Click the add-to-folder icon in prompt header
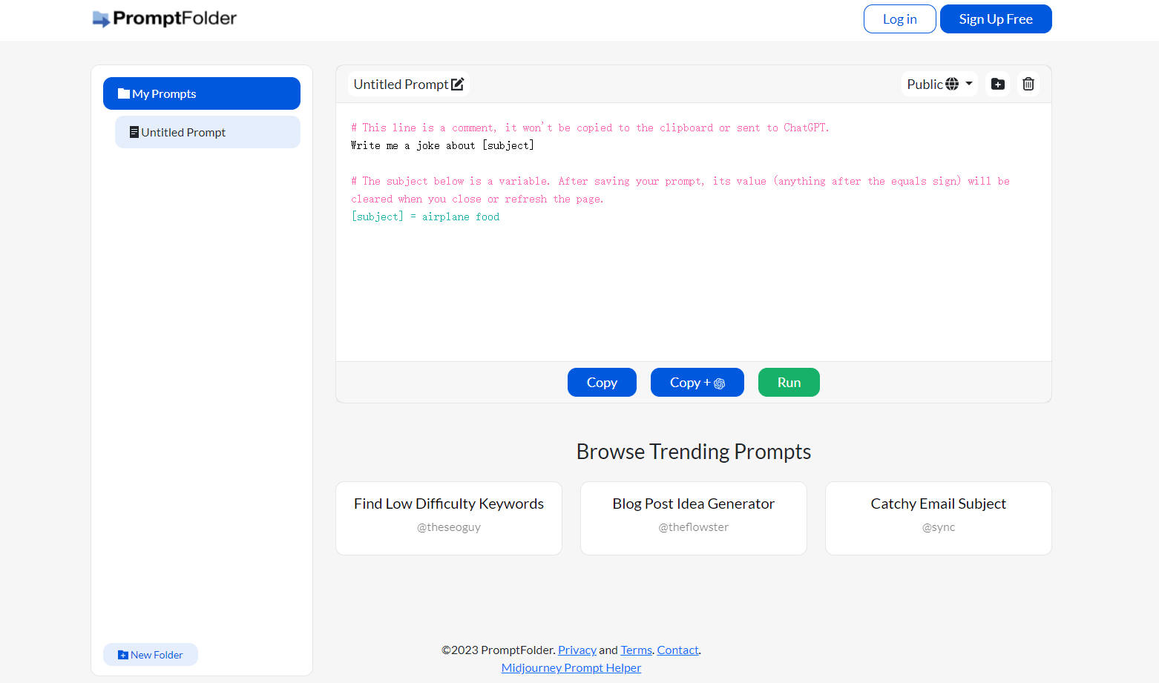The width and height of the screenshot is (1159, 683). (998, 85)
